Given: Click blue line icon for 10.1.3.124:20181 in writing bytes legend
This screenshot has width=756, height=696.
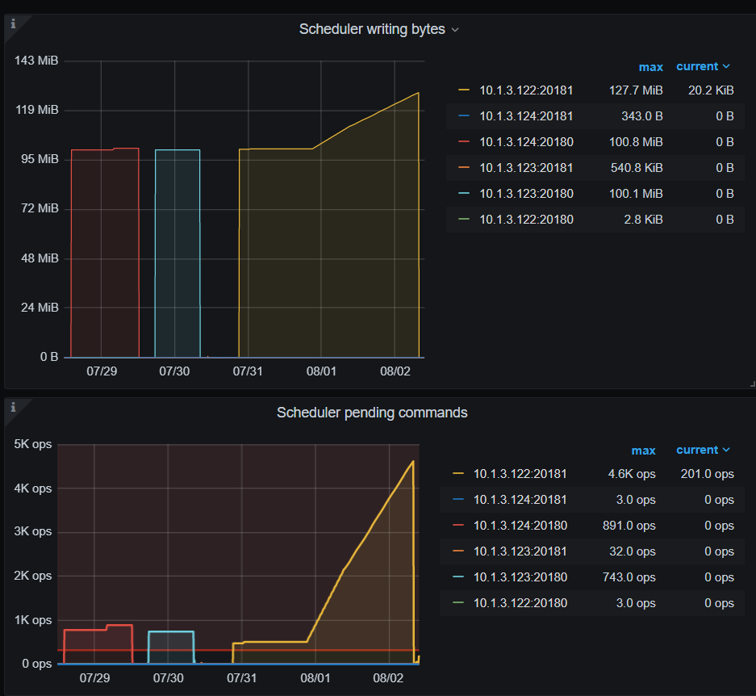Looking at the screenshot, I should [x=463, y=116].
